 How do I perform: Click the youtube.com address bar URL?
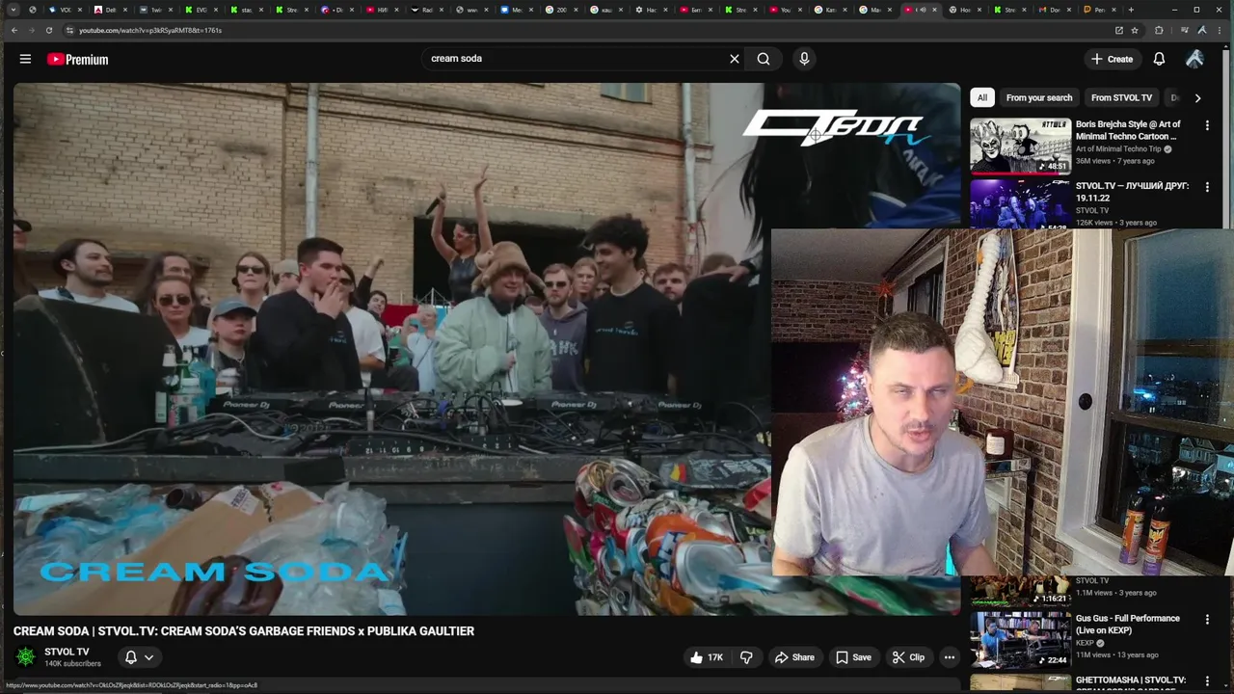click(x=150, y=30)
